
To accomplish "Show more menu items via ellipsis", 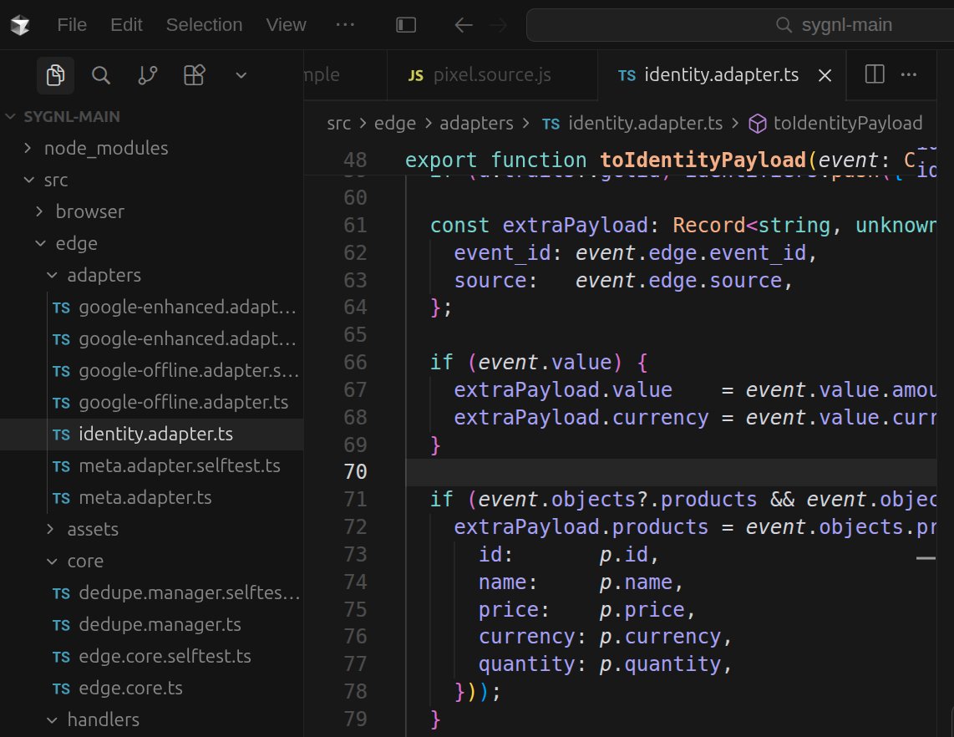I will click(x=345, y=25).
